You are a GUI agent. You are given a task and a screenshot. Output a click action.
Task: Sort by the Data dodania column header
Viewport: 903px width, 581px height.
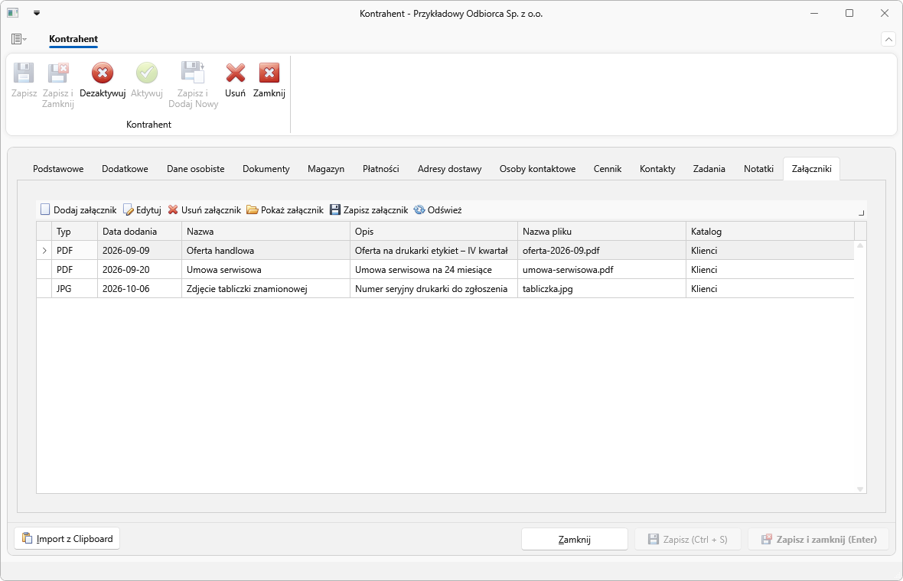click(x=139, y=231)
